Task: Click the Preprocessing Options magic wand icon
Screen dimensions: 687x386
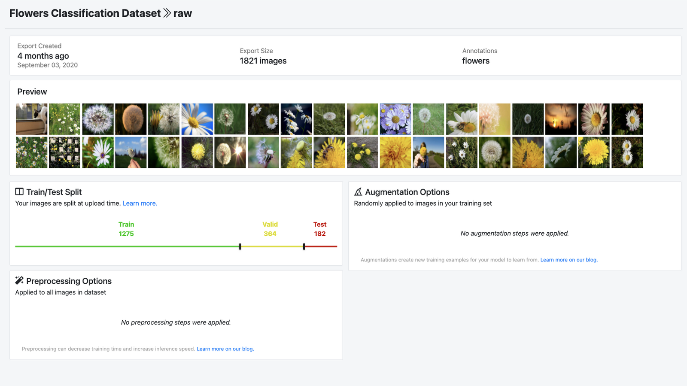Action: 19,280
